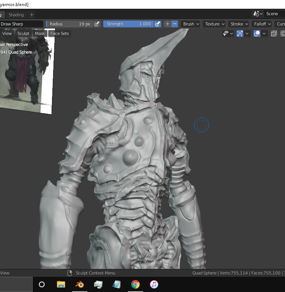This screenshot has height=292, width=285.
Task: Toggle viewport gizmo display
Action: point(240,33)
